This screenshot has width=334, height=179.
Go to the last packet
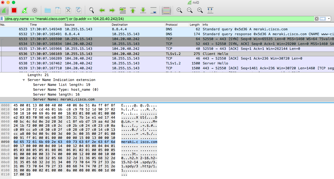[143, 10]
